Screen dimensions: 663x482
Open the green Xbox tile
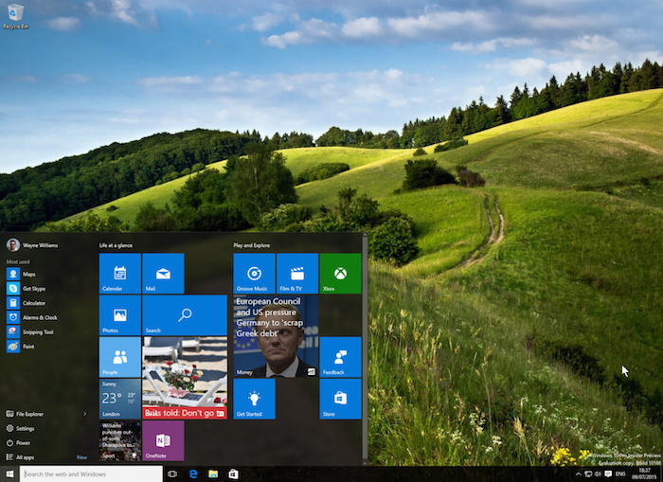tap(340, 274)
